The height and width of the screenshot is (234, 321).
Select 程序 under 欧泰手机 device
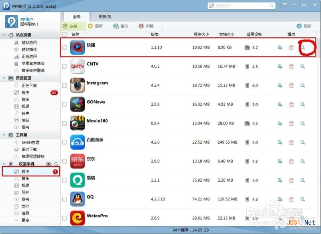[x=31, y=172]
